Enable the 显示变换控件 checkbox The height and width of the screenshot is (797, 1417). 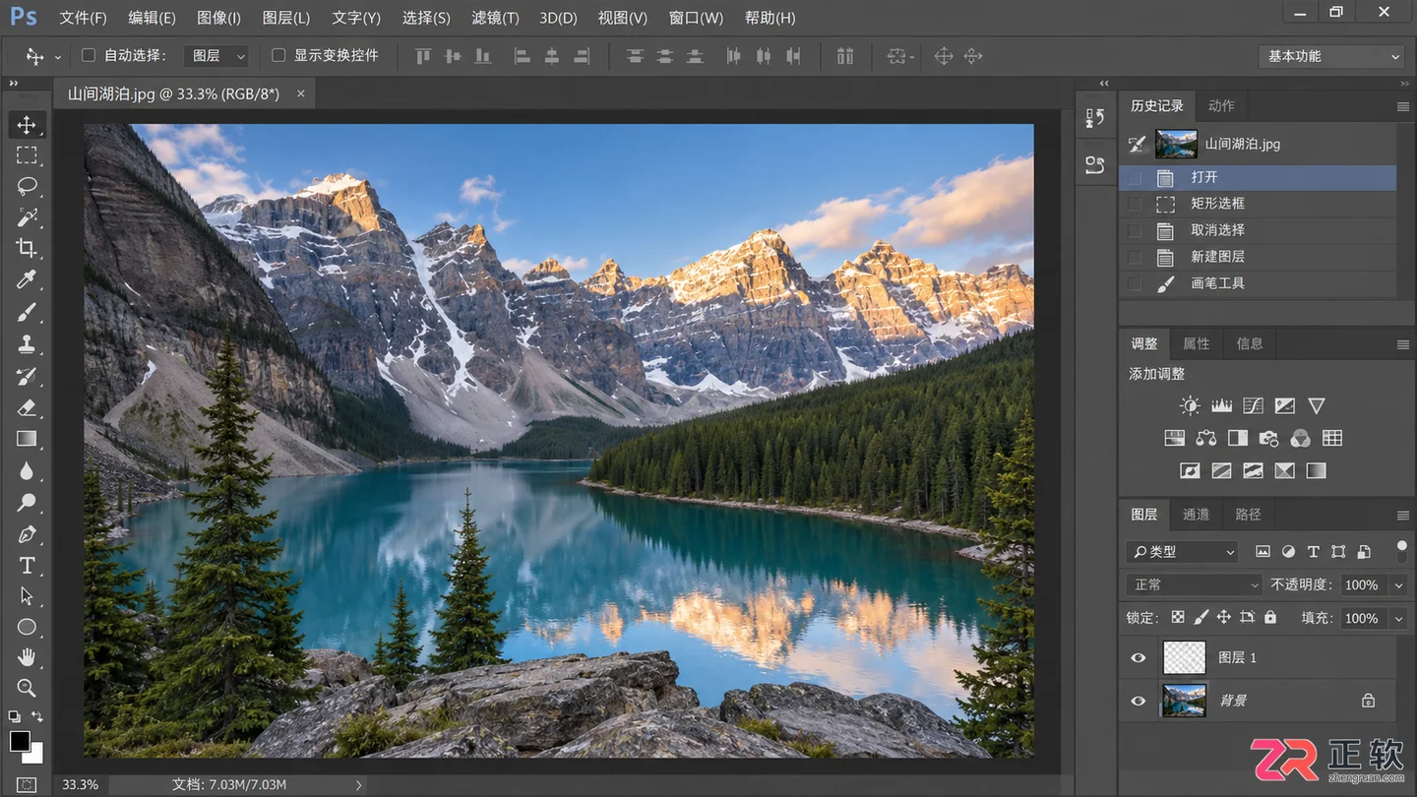click(x=278, y=56)
